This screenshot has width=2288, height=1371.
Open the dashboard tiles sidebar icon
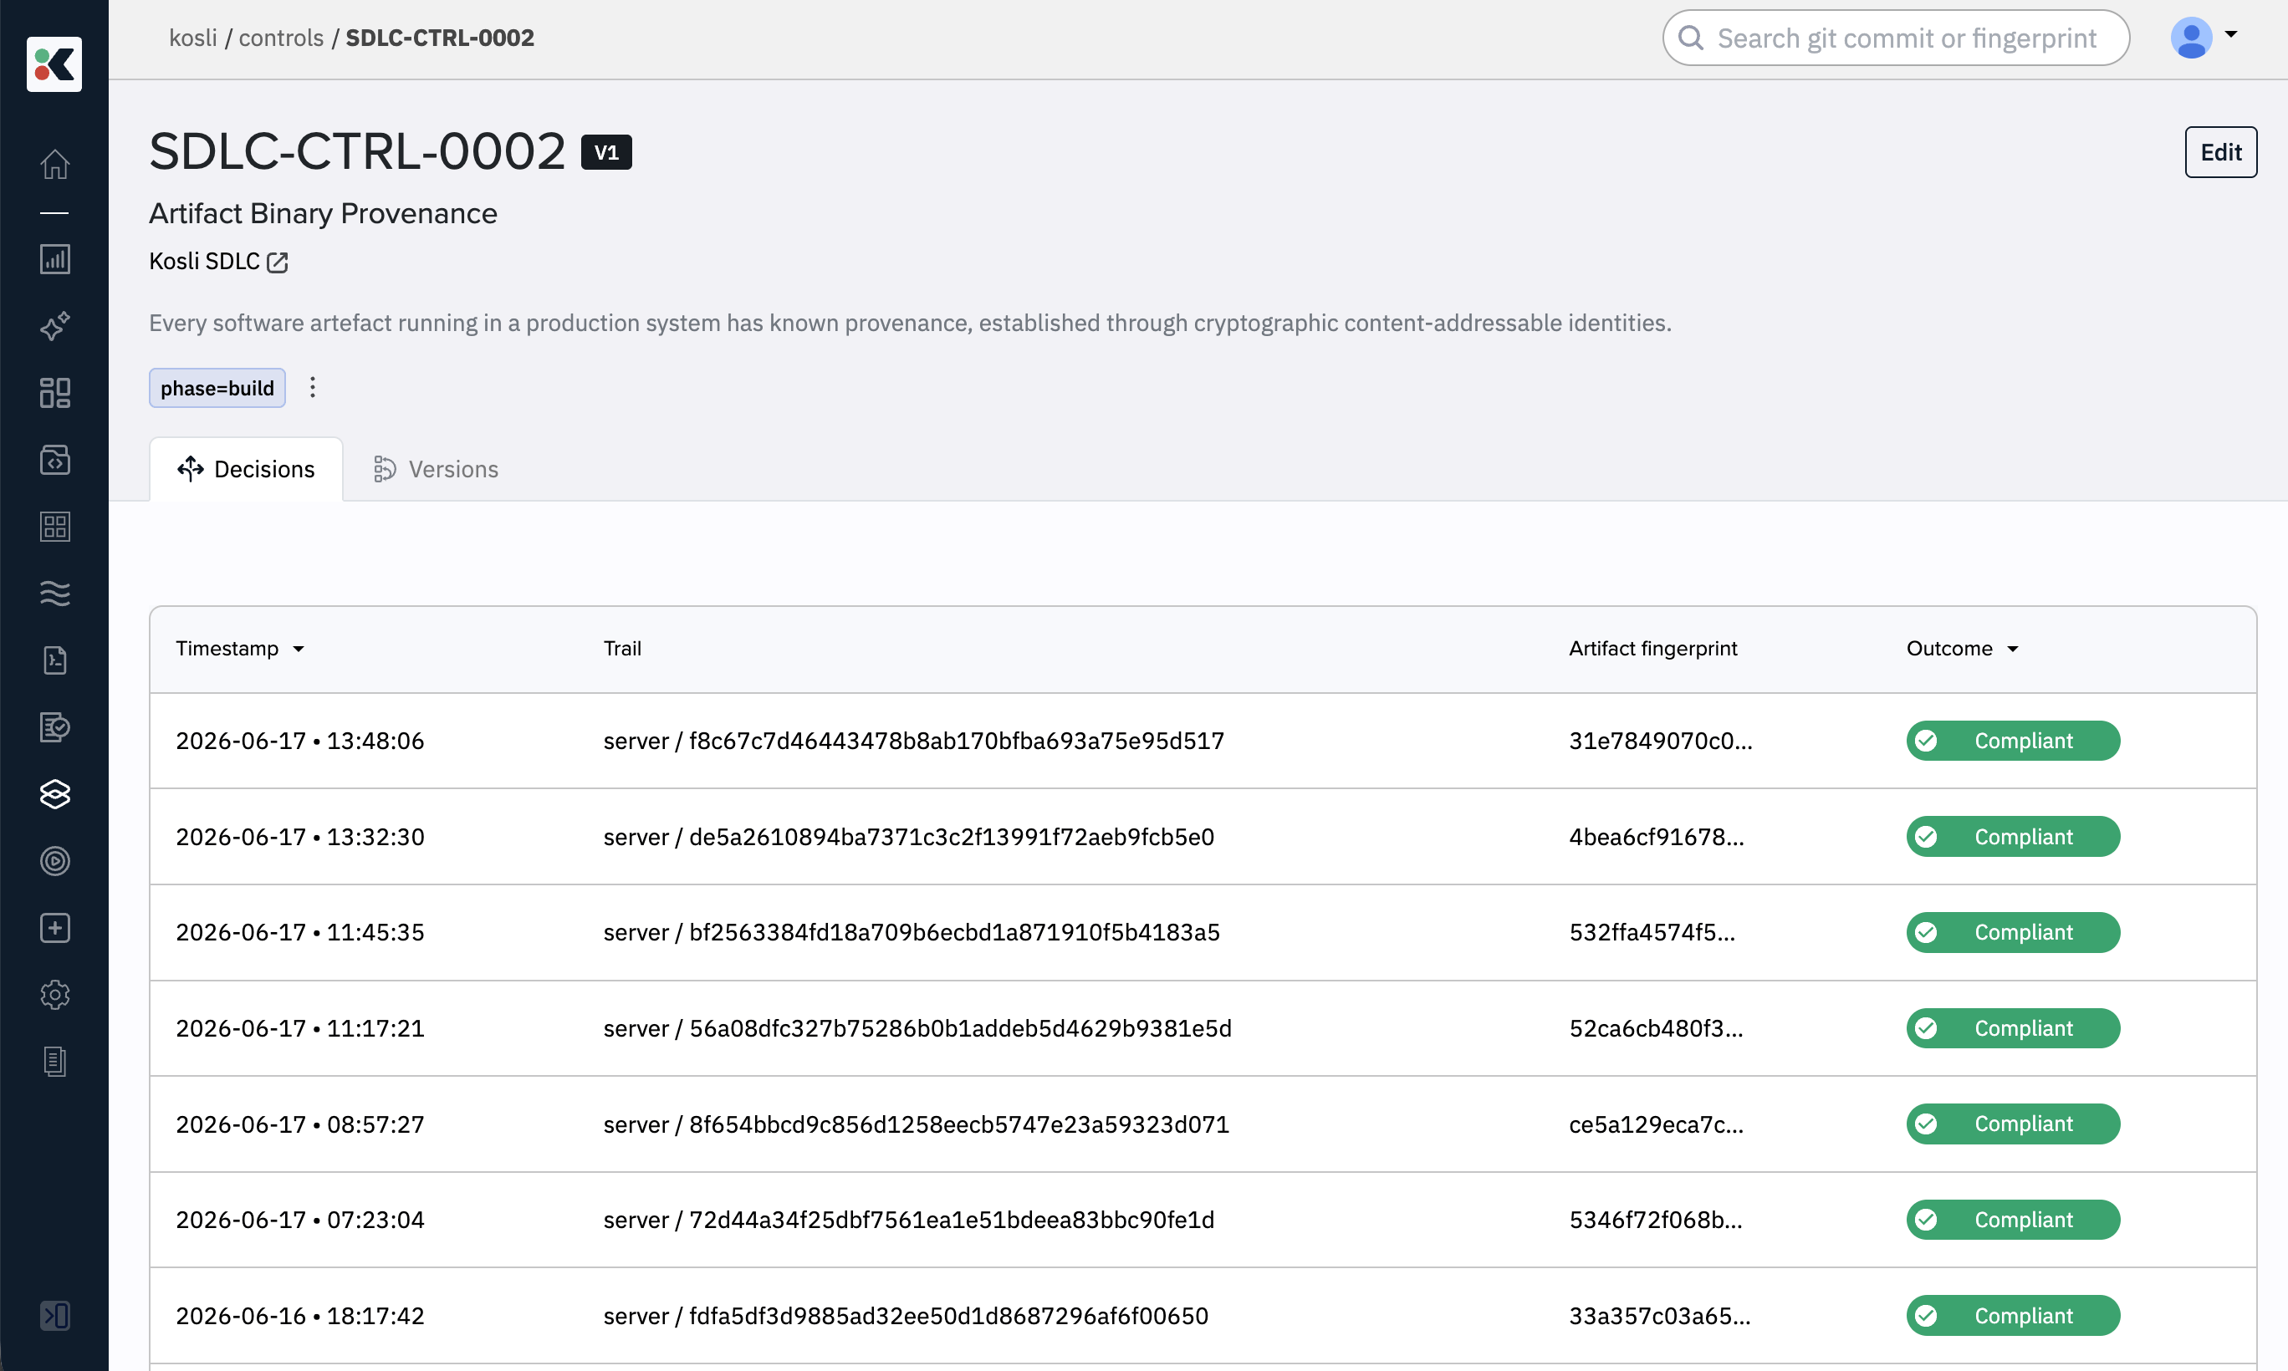tap(54, 393)
